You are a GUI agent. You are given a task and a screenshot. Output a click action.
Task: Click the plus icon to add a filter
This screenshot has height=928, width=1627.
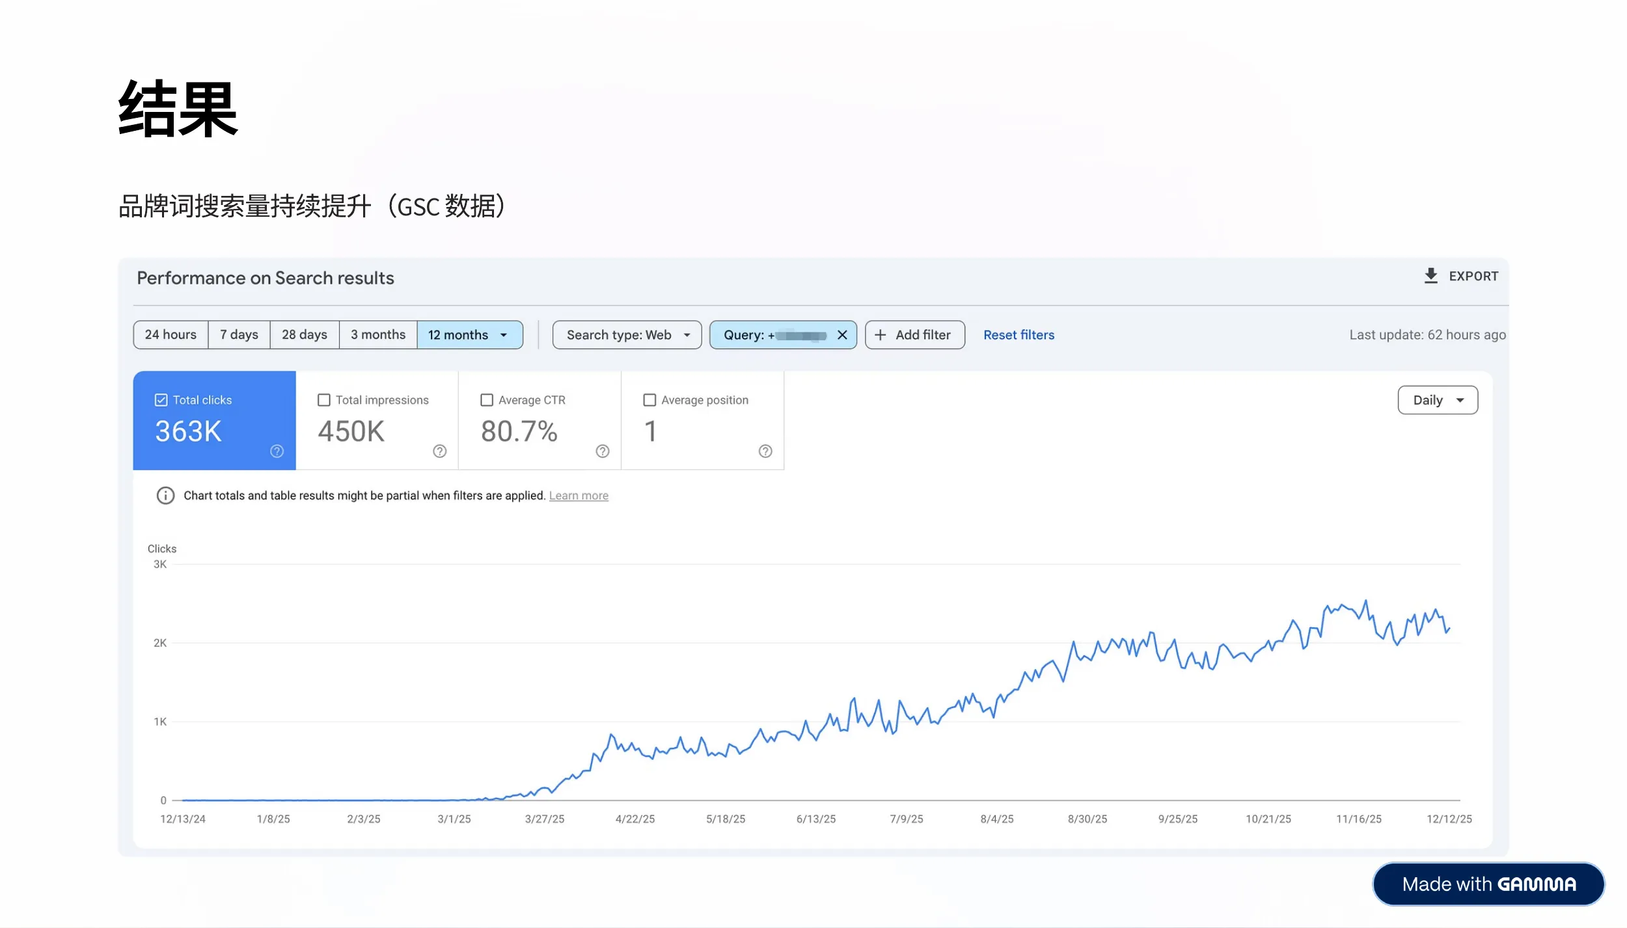pos(881,334)
